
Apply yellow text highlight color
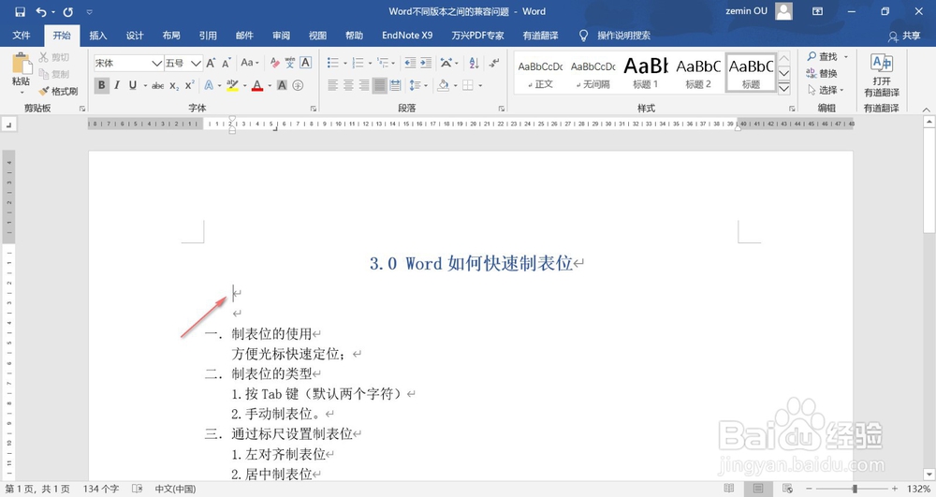(x=232, y=85)
